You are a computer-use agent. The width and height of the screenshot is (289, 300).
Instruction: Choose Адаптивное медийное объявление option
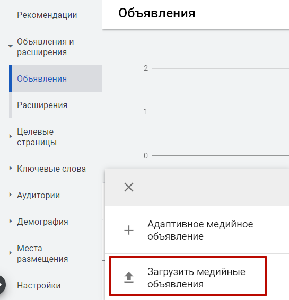pyautogui.click(x=200, y=230)
